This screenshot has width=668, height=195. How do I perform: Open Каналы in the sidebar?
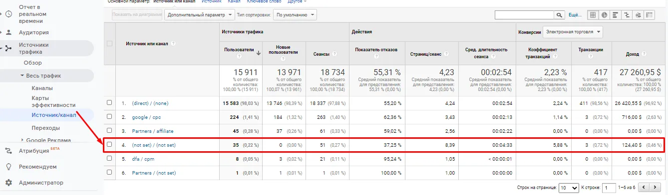coord(42,88)
